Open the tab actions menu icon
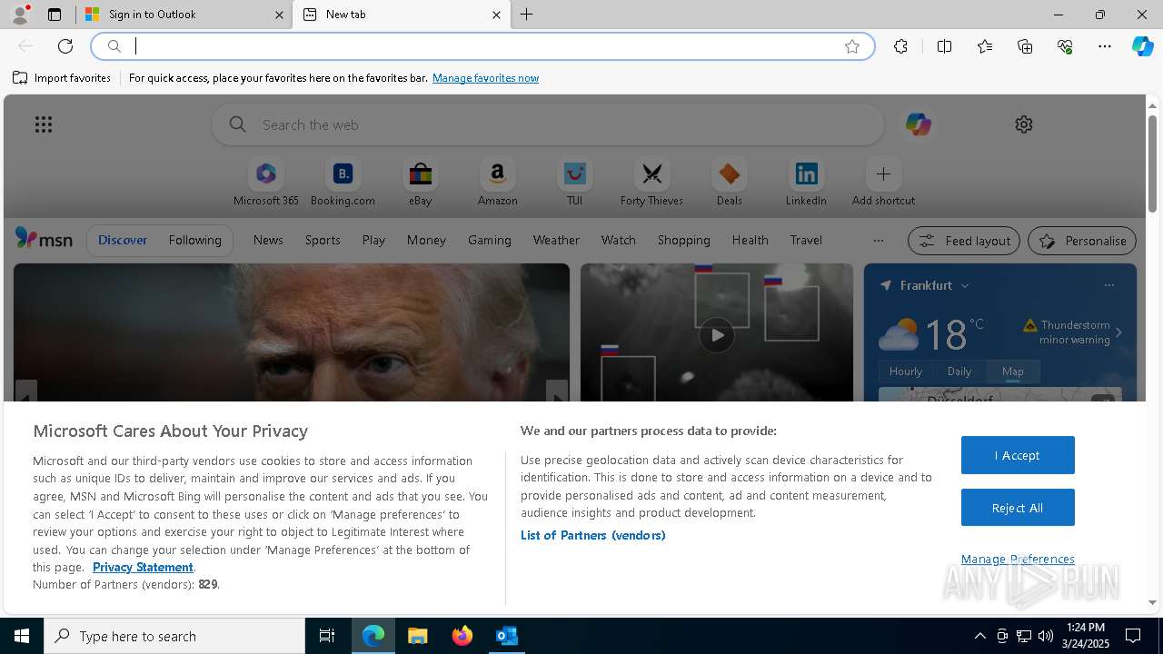 pos(55,15)
